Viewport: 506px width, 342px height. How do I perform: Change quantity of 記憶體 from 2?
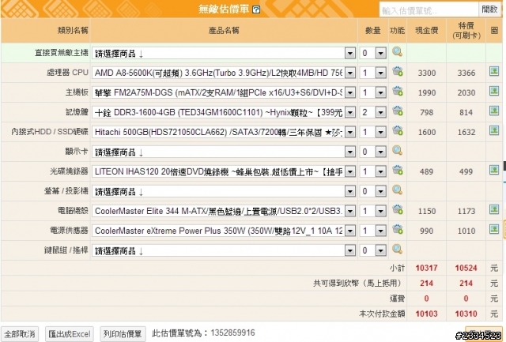click(x=373, y=112)
